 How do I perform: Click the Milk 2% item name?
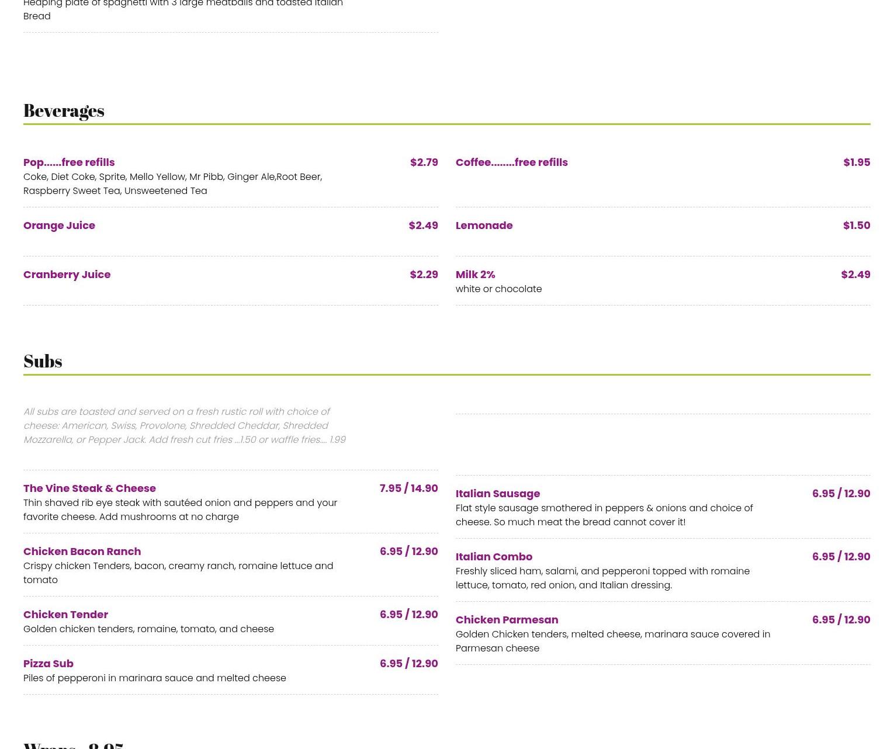[475, 274]
